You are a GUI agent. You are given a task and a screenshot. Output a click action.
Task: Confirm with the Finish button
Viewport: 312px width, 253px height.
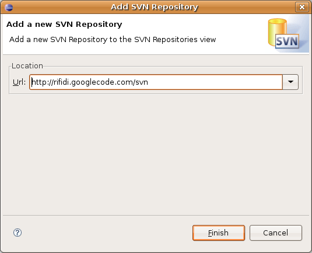219,233
